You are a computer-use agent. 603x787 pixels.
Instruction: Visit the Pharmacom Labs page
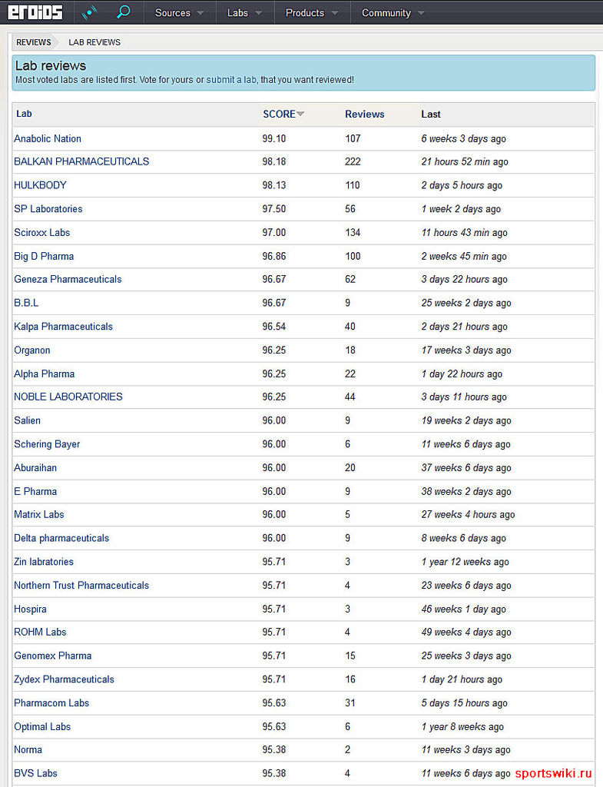pyautogui.click(x=51, y=702)
